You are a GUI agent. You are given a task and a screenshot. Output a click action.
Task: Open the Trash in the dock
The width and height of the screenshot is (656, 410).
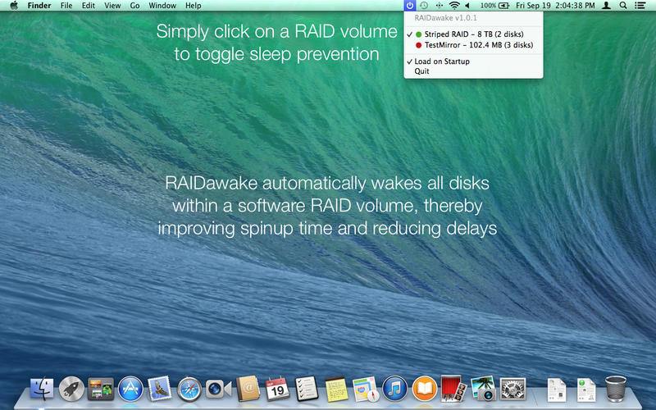(615, 388)
